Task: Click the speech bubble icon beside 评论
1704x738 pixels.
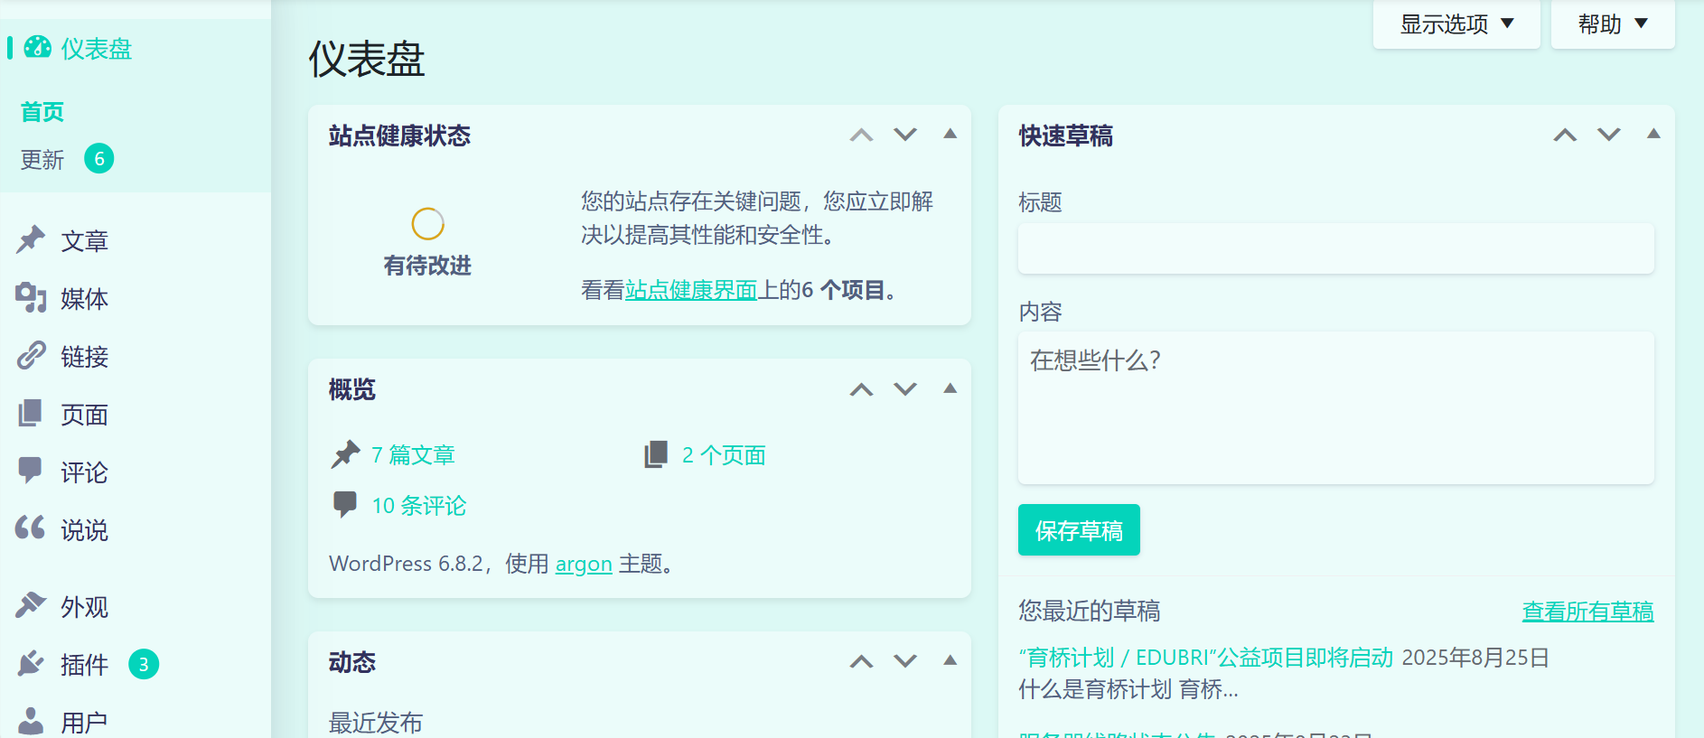Action: click(x=31, y=471)
